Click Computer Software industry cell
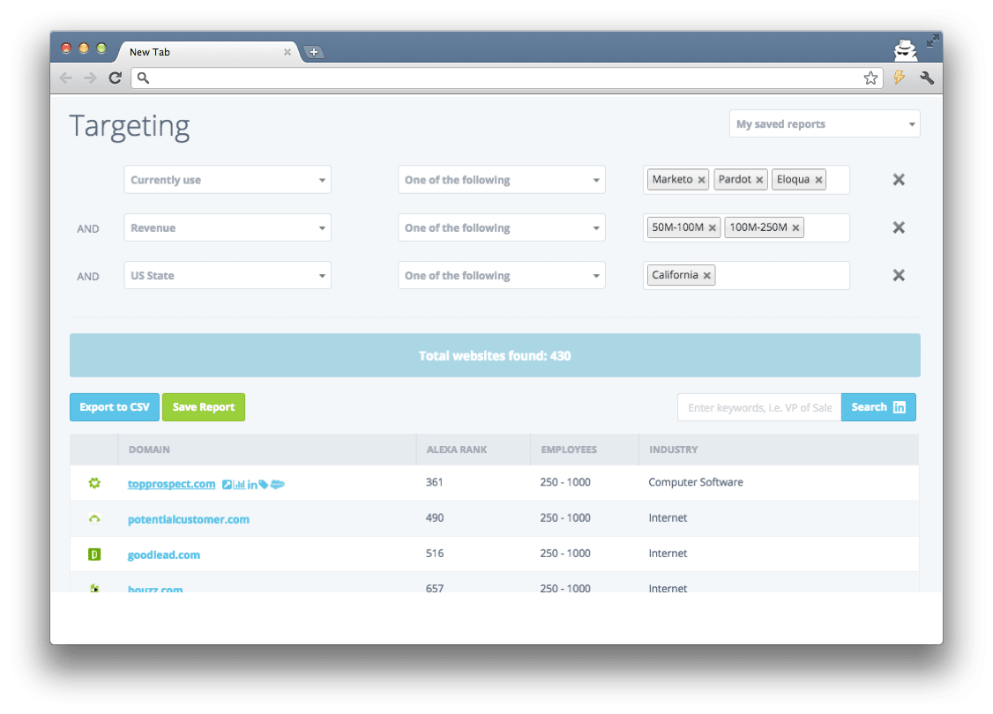993x714 pixels. point(696,482)
